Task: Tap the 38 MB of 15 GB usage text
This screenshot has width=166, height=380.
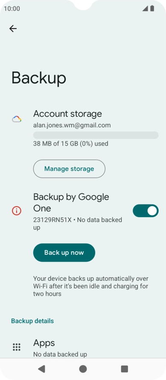Action: [70, 144]
